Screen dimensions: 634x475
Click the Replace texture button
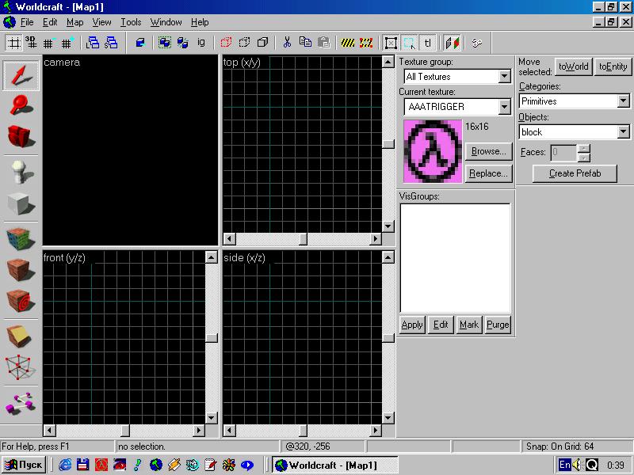coord(488,173)
